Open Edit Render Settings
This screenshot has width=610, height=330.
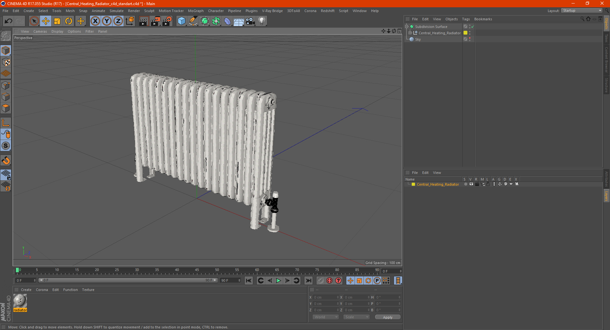pyautogui.click(x=167, y=21)
